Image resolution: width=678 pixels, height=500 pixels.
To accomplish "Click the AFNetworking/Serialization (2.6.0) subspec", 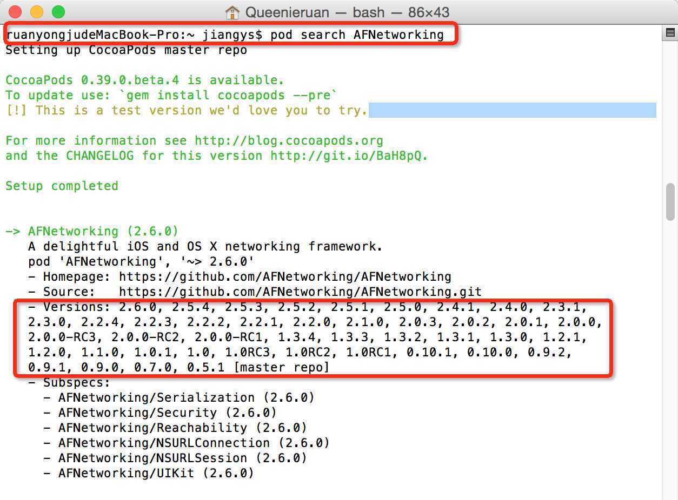I will point(187,398).
